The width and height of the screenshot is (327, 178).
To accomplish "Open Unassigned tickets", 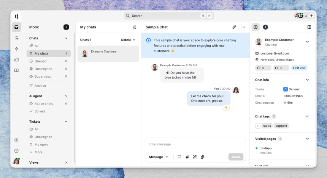I will (x=49, y=137).
